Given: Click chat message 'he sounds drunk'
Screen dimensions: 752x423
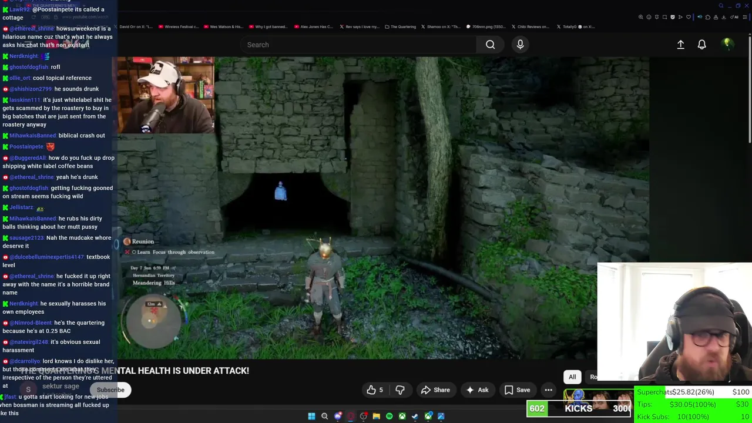Looking at the screenshot, I should tap(76, 89).
